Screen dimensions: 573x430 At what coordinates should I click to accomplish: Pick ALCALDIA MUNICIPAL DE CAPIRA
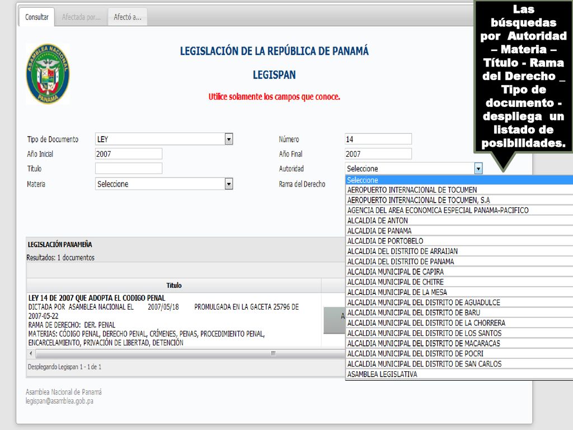(459, 272)
